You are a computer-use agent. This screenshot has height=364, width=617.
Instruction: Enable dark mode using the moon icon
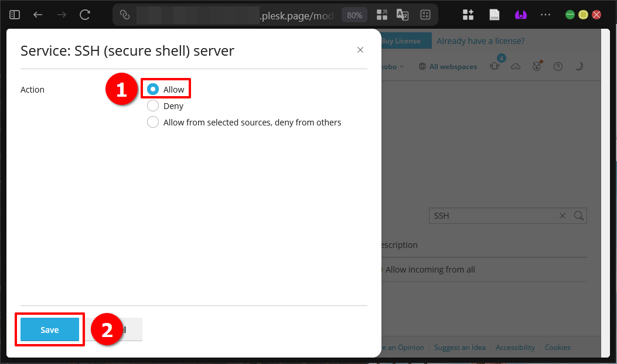tap(579, 66)
